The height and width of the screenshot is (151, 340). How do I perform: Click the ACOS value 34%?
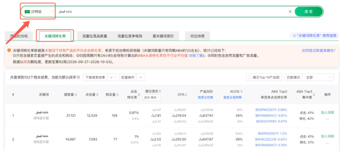pos(239,116)
